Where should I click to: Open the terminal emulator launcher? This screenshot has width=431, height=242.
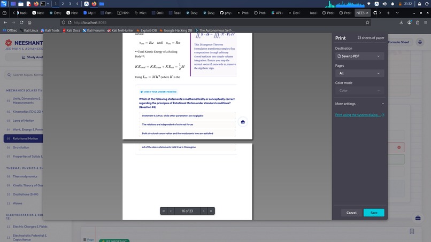[x=43, y=4]
